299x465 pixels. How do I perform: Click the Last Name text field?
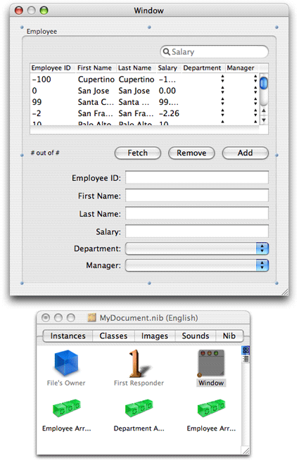pos(197,213)
